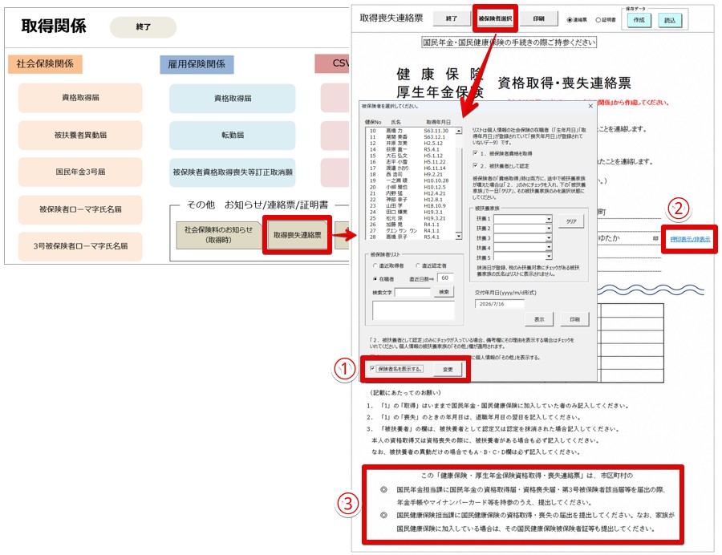Click 終了 button in 取得関係 panel
722x555 pixels.
coord(144,27)
